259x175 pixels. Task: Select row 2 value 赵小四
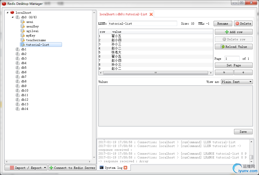point(116,40)
